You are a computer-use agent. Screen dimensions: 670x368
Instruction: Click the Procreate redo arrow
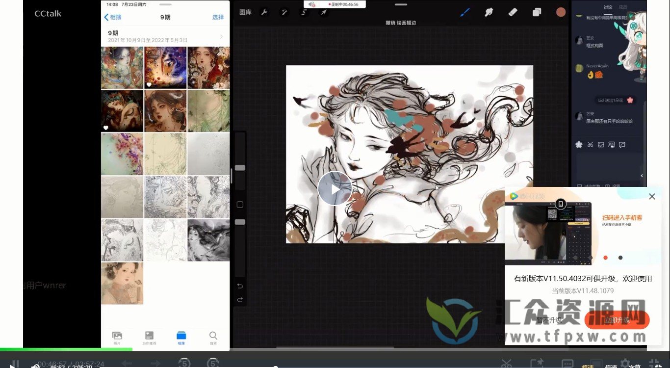pos(240,299)
